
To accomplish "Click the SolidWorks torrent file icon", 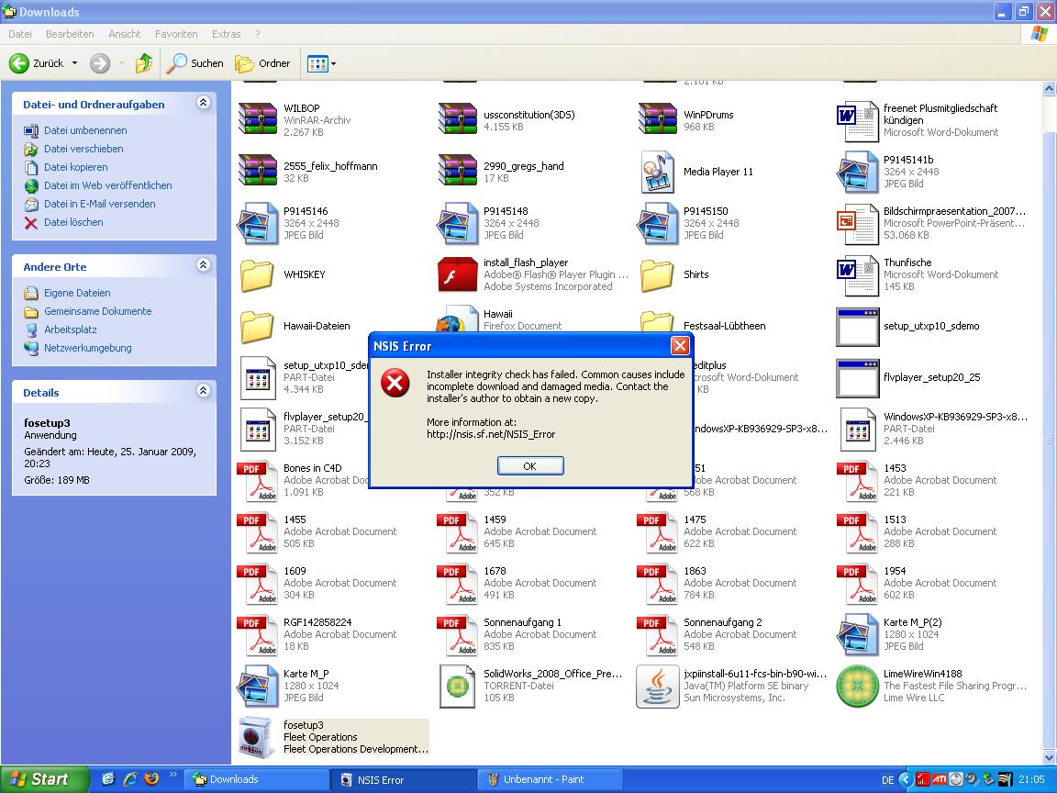I will 457,686.
